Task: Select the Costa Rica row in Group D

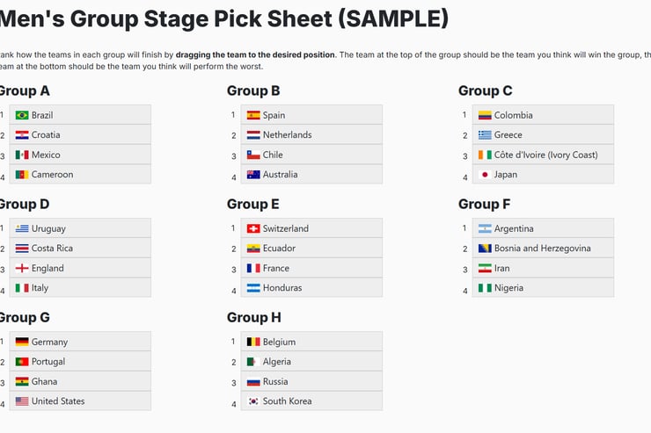Action: pyautogui.click(x=80, y=249)
